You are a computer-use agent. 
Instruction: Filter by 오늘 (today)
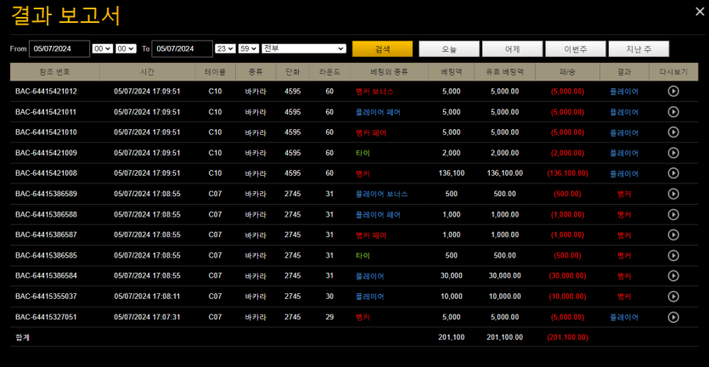(x=449, y=49)
